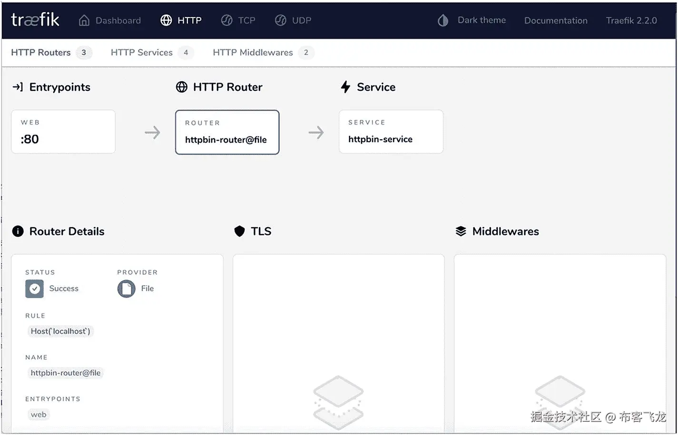Image resolution: width=678 pixels, height=435 pixels.
Task: Open the Dashboard home icon
Action: 84,20
